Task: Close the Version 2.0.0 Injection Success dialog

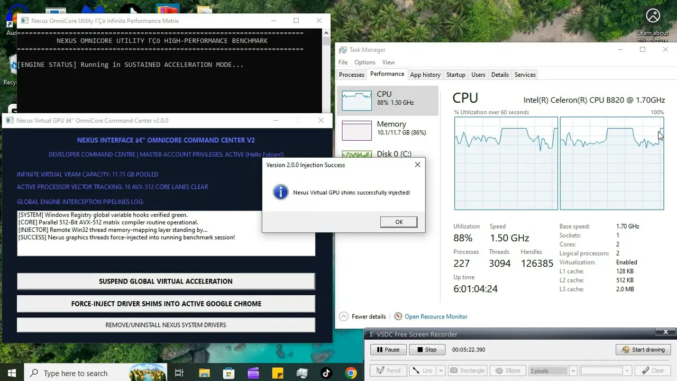Action: [x=417, y=165]
